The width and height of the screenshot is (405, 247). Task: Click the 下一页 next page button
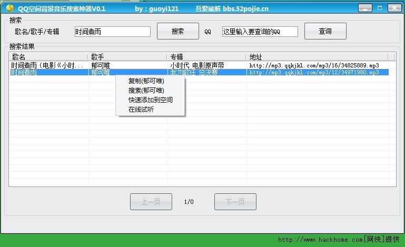tap(235, 202)
